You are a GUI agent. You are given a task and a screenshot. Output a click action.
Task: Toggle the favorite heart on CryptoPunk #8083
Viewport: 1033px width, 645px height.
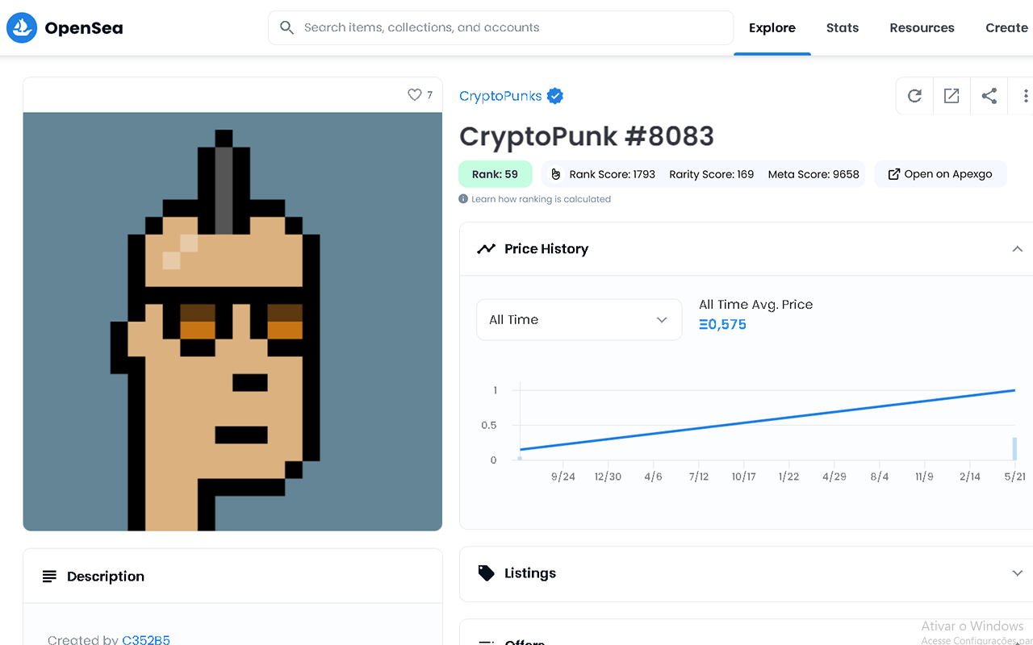413,94
